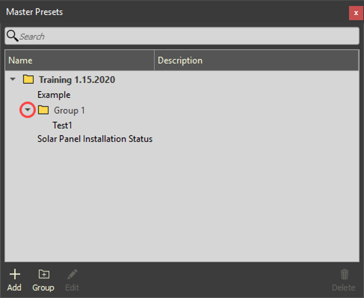Close the Master Presets window

pos(355,13)
